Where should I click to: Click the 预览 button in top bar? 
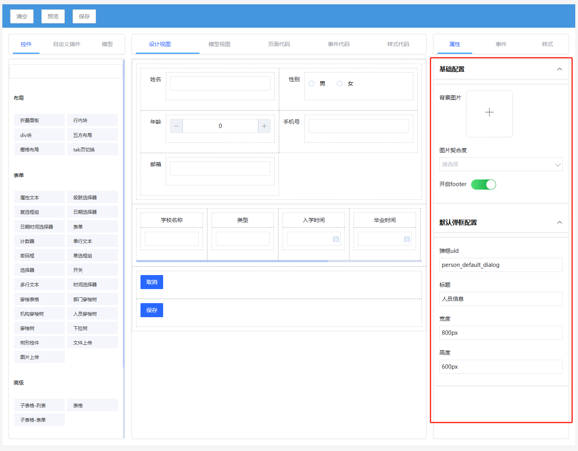[53, 16]
